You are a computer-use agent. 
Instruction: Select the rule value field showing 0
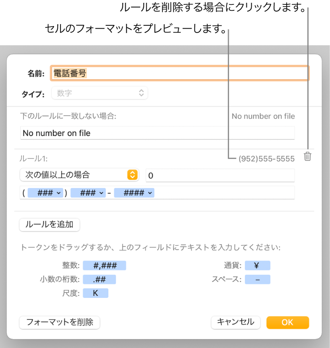[x=220, y=175]
